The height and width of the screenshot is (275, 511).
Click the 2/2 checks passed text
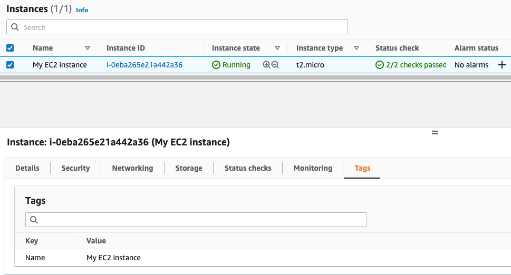tap(416, 65)
